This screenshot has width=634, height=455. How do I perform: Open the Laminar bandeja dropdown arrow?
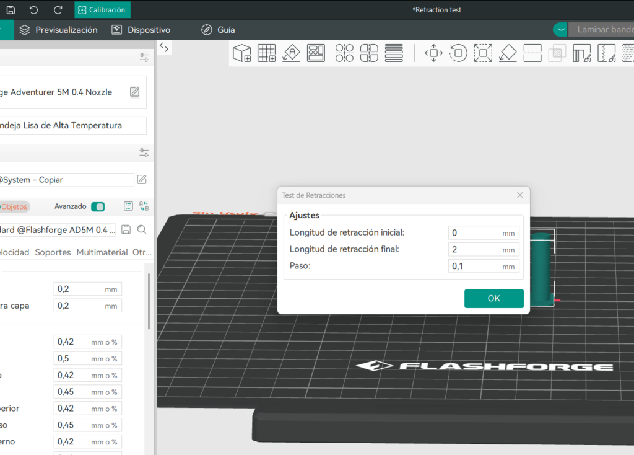pyautogui.click(x=560, y=30)
